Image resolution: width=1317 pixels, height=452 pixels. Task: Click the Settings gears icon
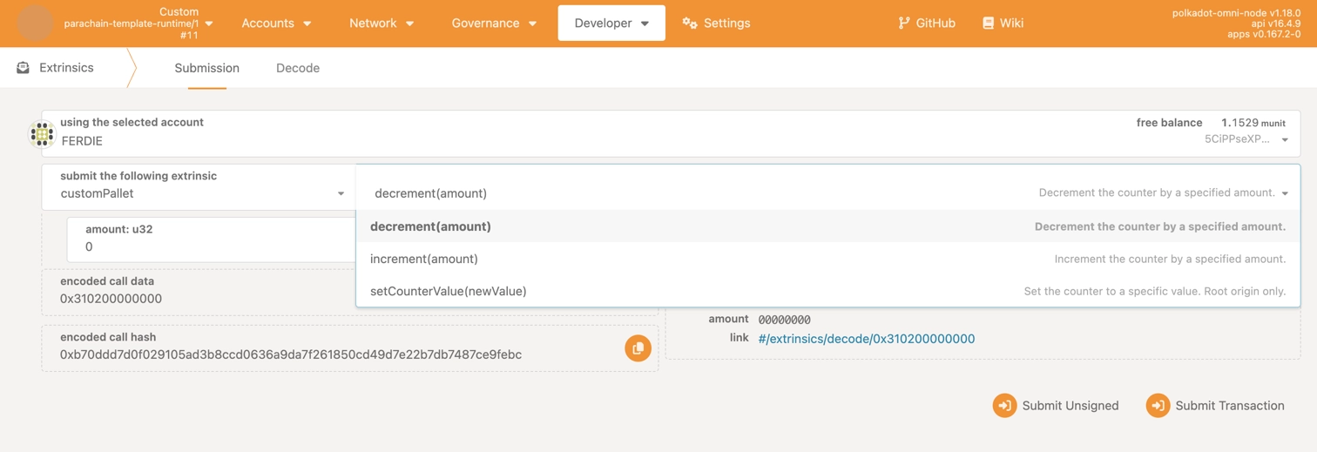(x=690, y=24)
